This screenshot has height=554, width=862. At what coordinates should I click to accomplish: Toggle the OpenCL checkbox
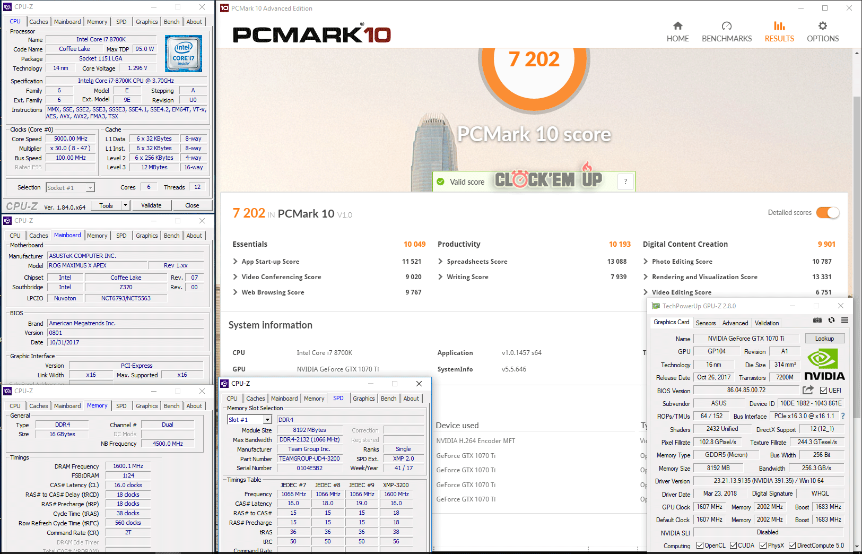coord(700,546)
